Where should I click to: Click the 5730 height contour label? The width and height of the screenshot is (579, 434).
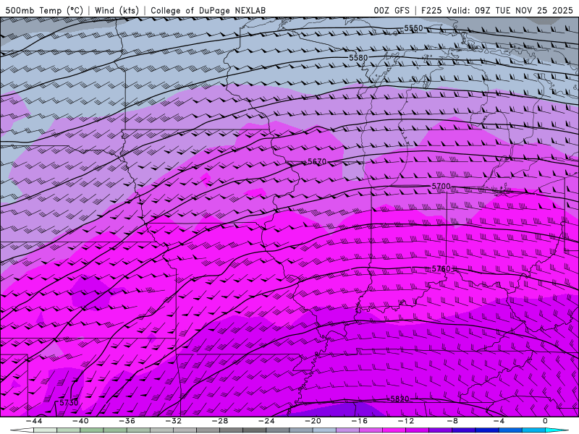click(69, 403)
